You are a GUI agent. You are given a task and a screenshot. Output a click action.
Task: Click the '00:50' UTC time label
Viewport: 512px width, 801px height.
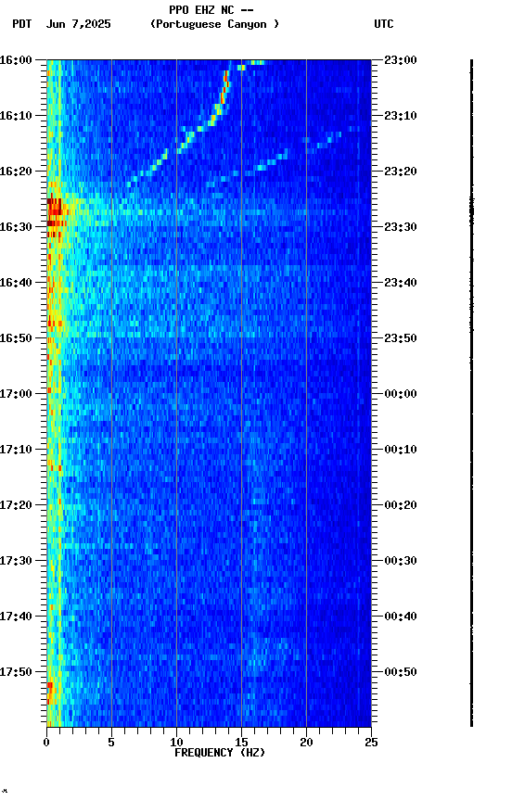(x=401, y=672)
